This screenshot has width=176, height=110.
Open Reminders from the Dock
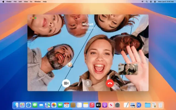(79, 105)
